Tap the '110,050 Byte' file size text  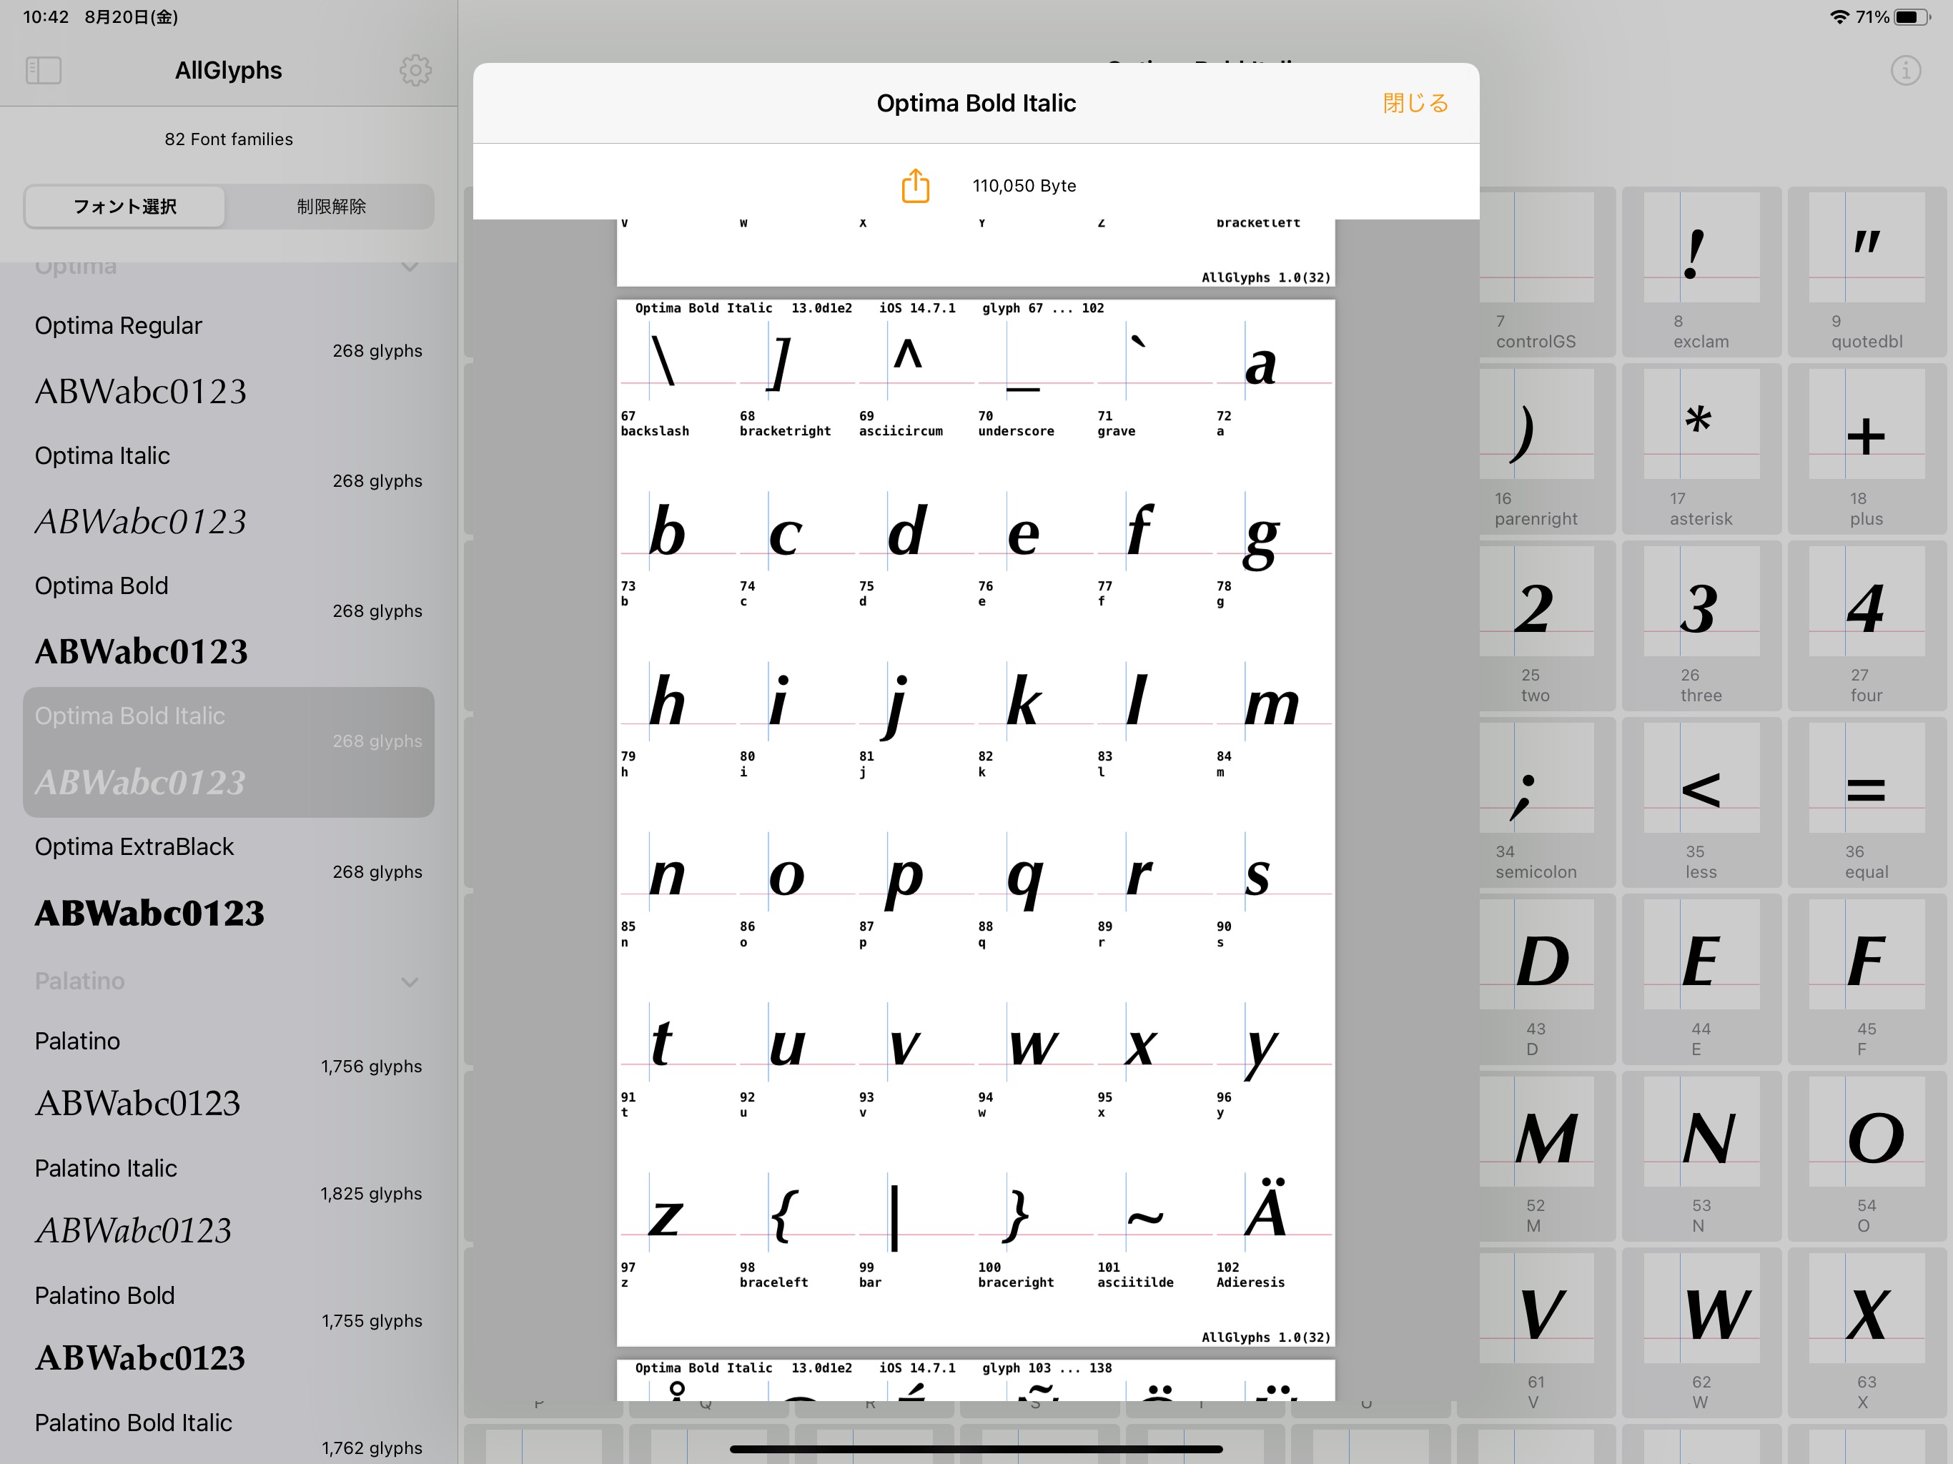tap(1024, 185)
